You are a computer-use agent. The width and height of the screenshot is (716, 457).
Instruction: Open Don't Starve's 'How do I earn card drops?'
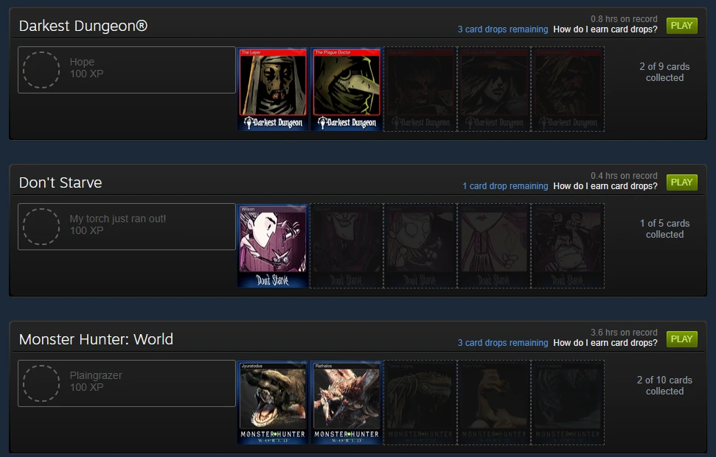[x=605, y=186]
